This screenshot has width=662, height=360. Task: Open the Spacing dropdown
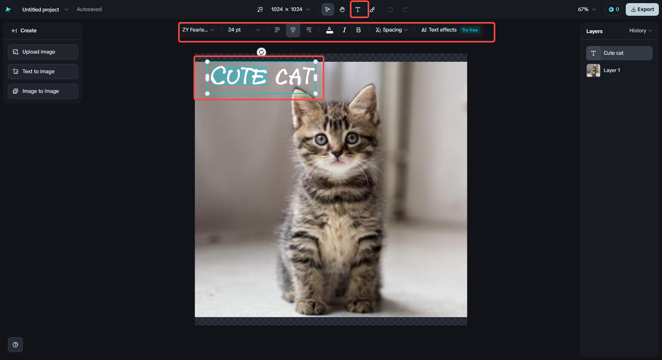[392, 30]
